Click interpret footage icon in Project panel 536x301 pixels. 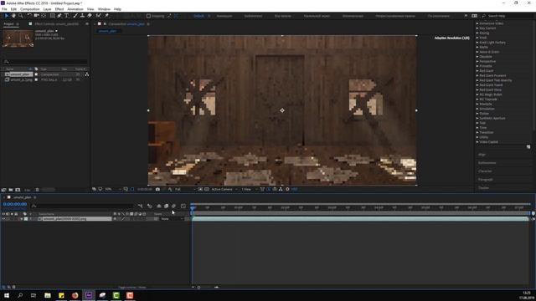pos(3,190)
